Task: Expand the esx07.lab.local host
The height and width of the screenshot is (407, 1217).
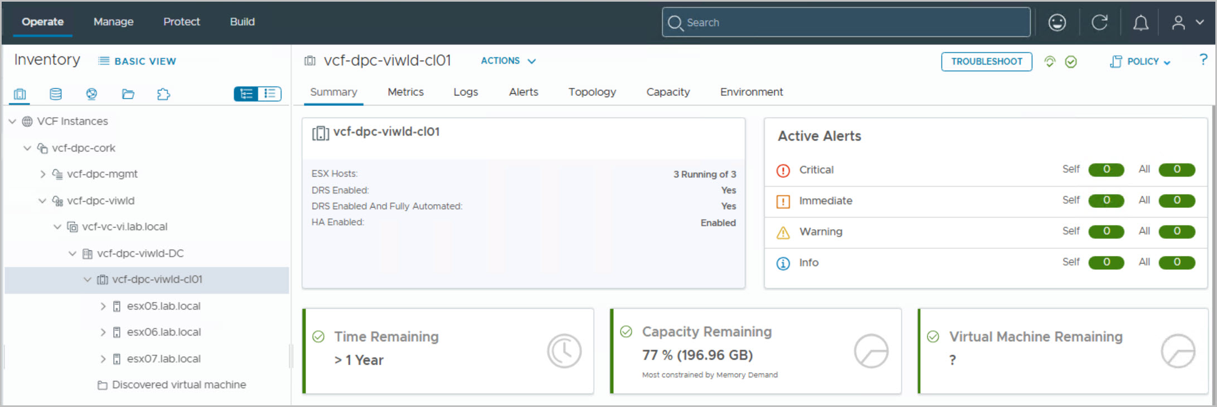Action: click(103, 359)
